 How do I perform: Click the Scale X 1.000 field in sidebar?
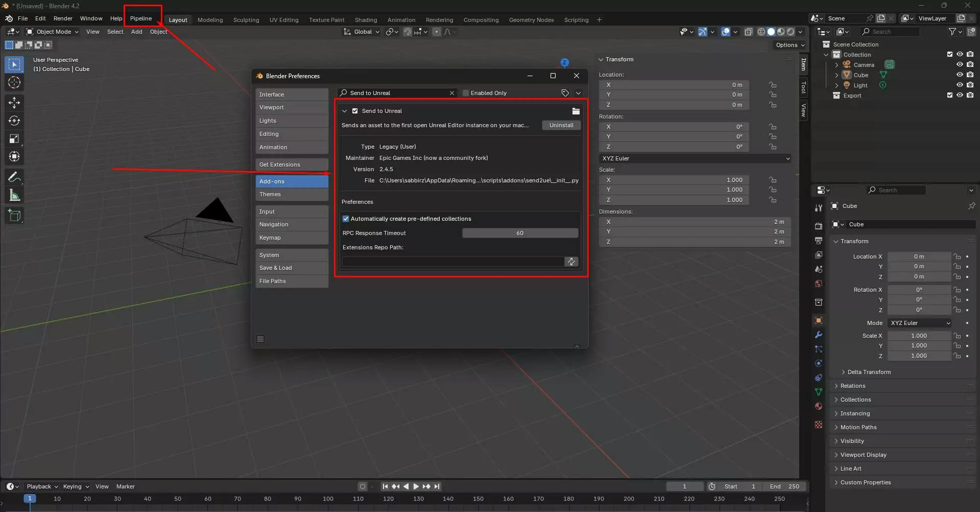click(x=674, y=180)
